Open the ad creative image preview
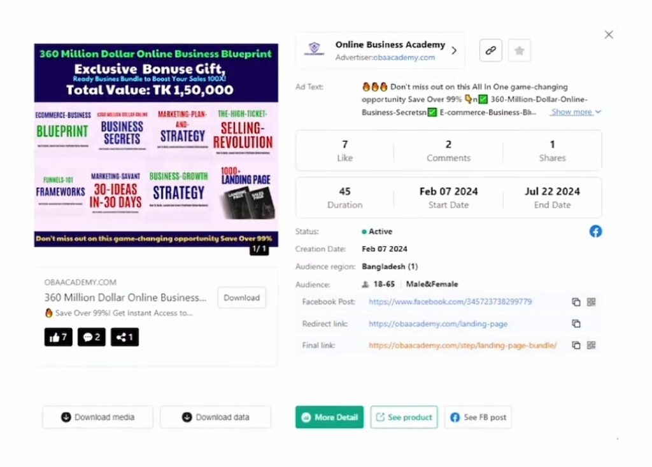The image size is (652, 467). coord(156,146)
